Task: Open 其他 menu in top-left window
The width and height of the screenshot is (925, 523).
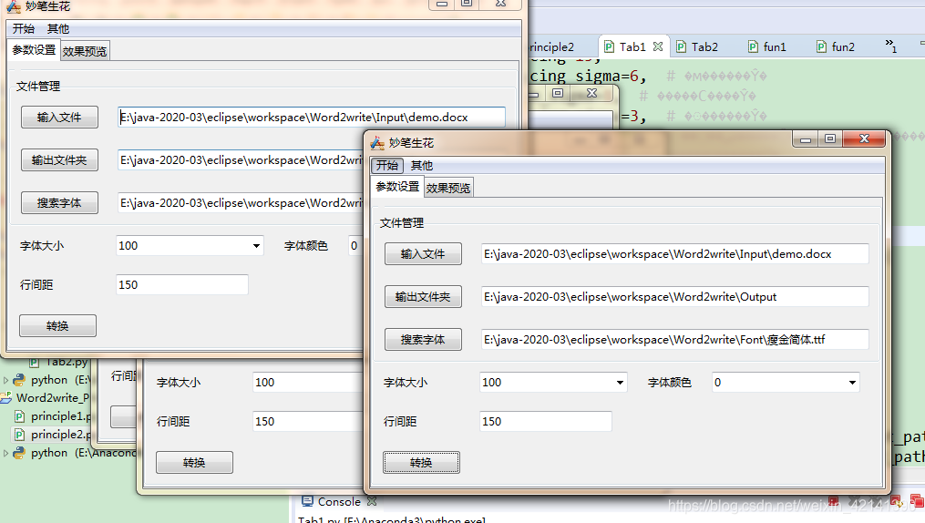Action: pyautogui.click(x=57, y=29)
